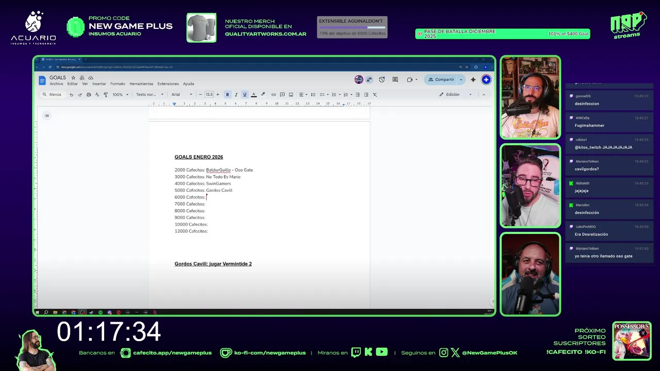Open the zoom 100% dropdown

coord(120,95)
